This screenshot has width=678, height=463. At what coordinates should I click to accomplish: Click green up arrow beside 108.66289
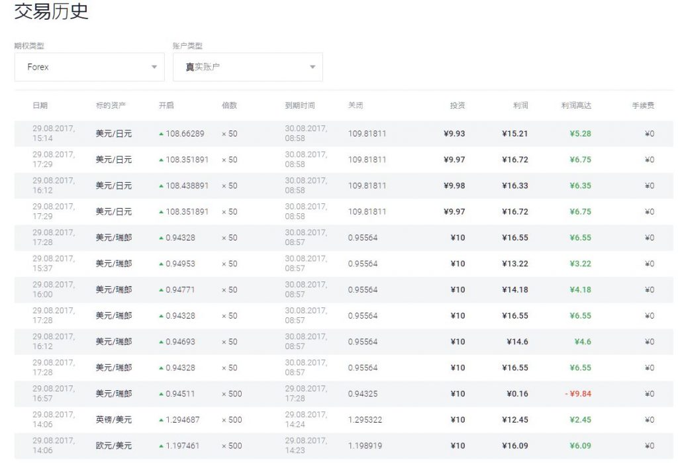click(x=161, y=134)
